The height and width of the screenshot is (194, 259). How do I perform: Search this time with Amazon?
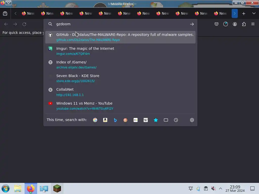(105, 120)
